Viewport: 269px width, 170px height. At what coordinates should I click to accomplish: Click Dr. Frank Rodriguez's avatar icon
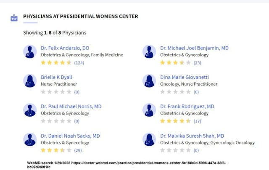(149, 110)
